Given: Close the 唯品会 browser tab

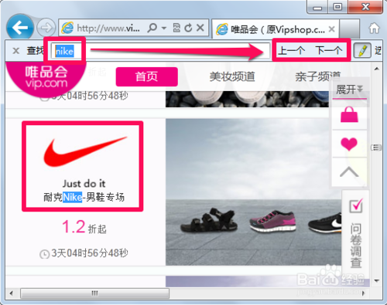Looking at the screenshot, I should (x=332, y=29).
